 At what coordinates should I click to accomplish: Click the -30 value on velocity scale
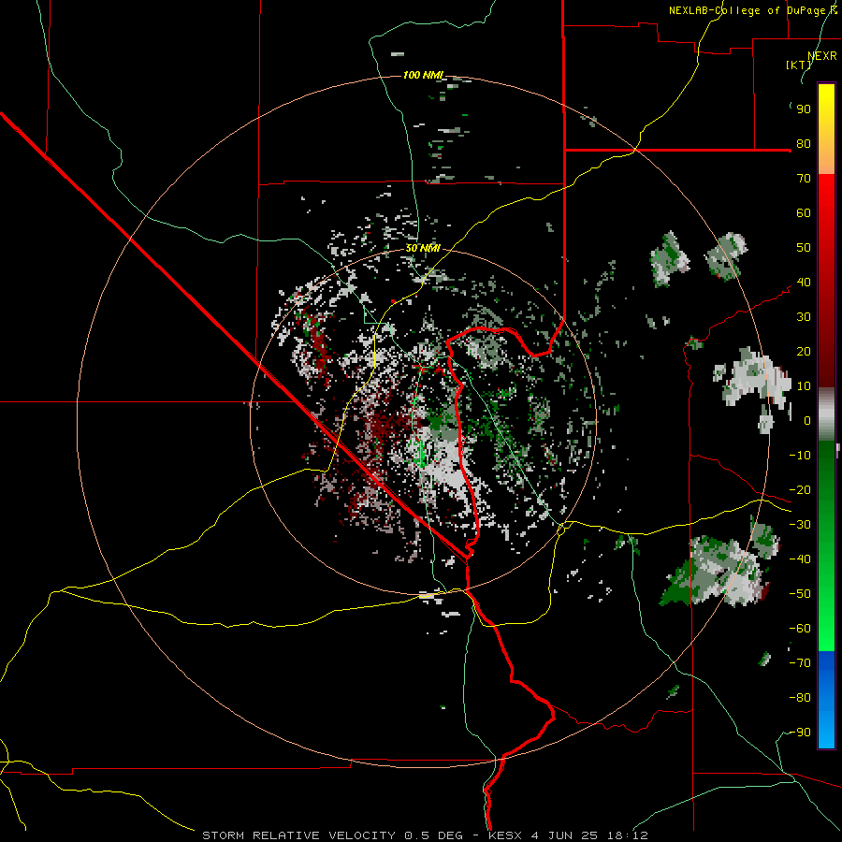[x=800, y=525]
